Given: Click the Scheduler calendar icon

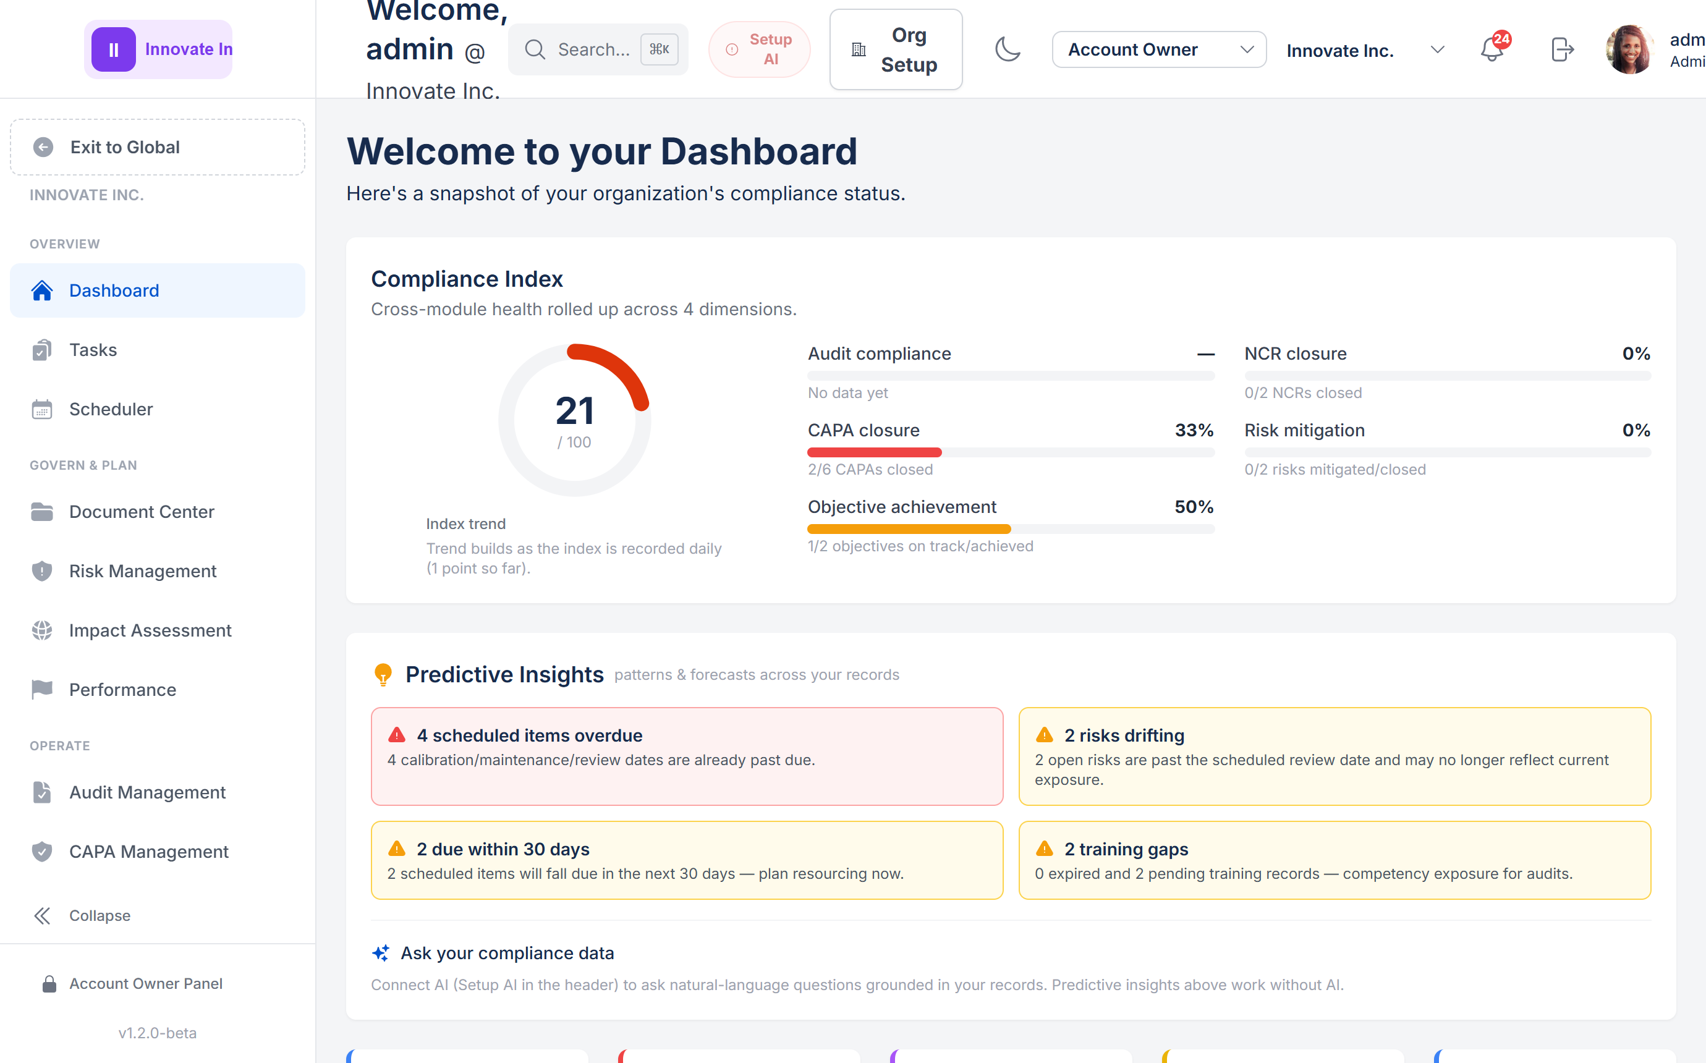Looking at the screenshot, I should 42,409.
